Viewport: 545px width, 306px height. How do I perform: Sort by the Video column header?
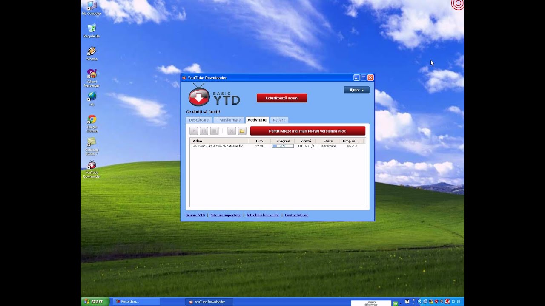point(219,141)
